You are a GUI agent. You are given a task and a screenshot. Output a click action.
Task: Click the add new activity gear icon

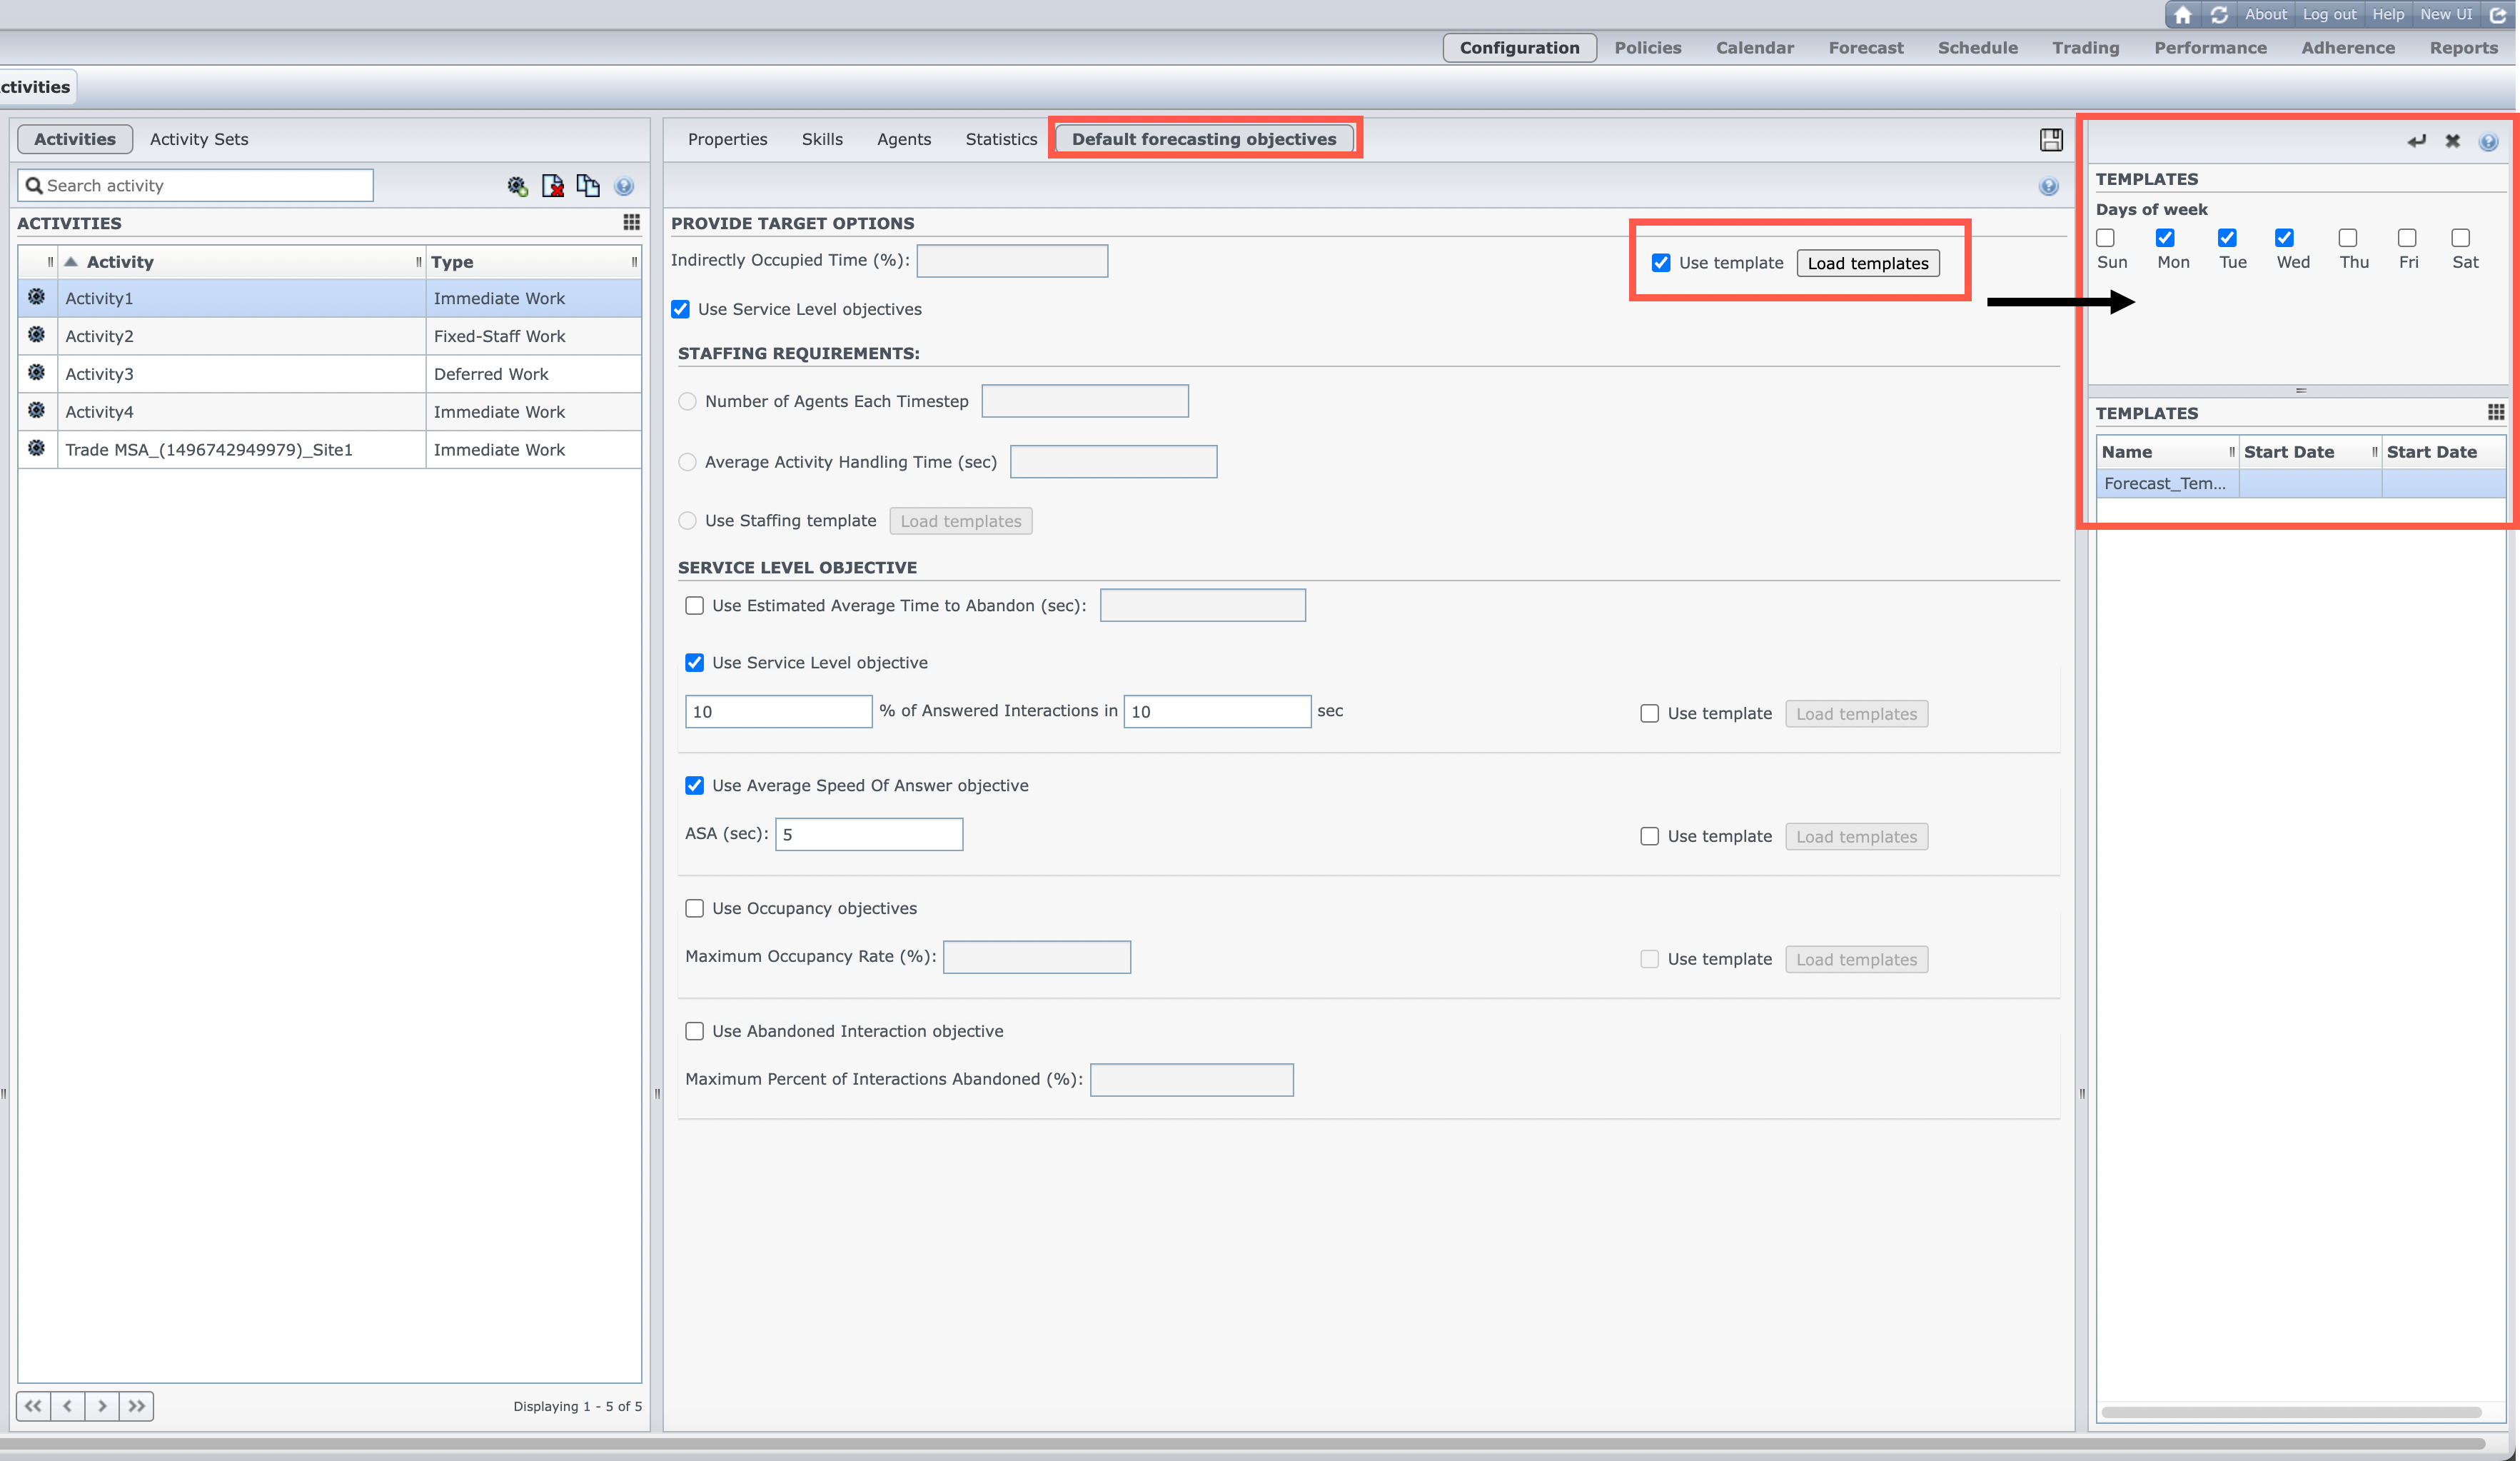(517, 186)
